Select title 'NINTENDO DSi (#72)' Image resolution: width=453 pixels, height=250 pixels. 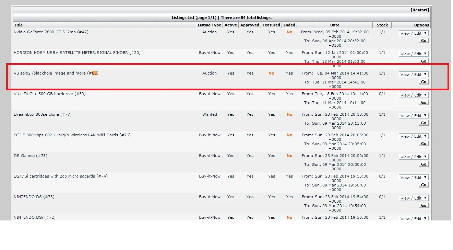(x=35, y=217)
